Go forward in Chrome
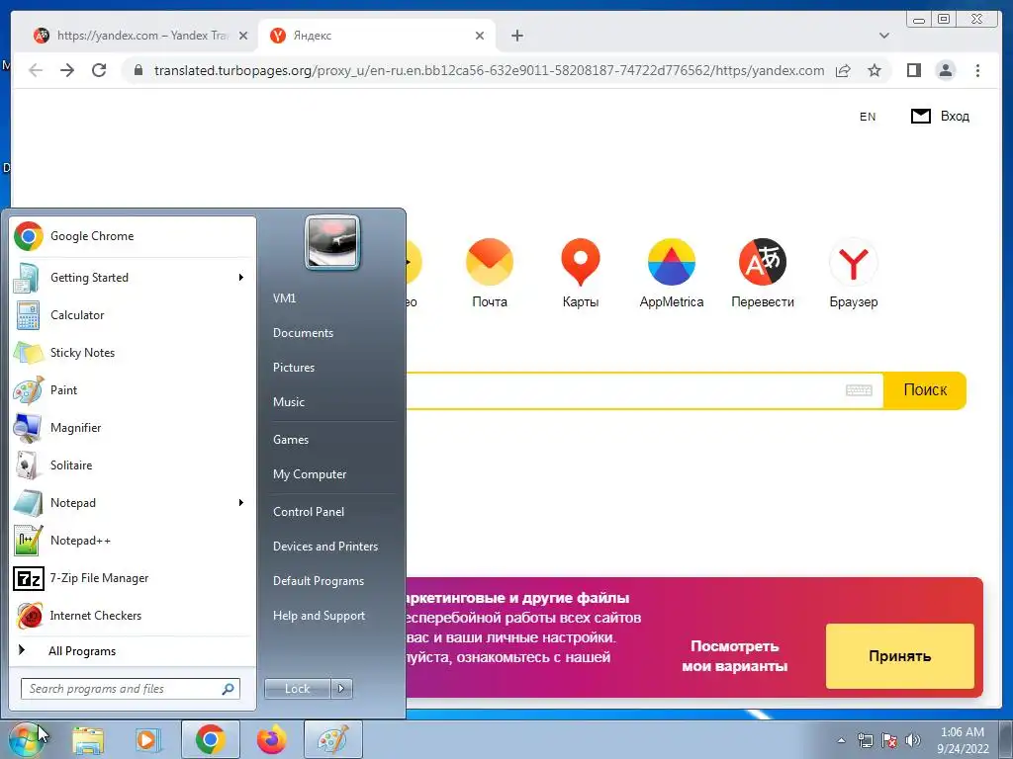Image resolution: width=1013 pixels, height=759 pixels. pos(67,70)
